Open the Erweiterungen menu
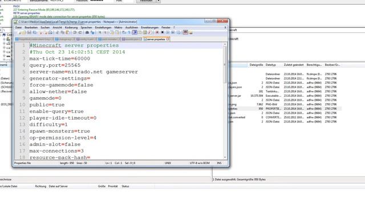The image size is (365, 205). pos(149,27)
